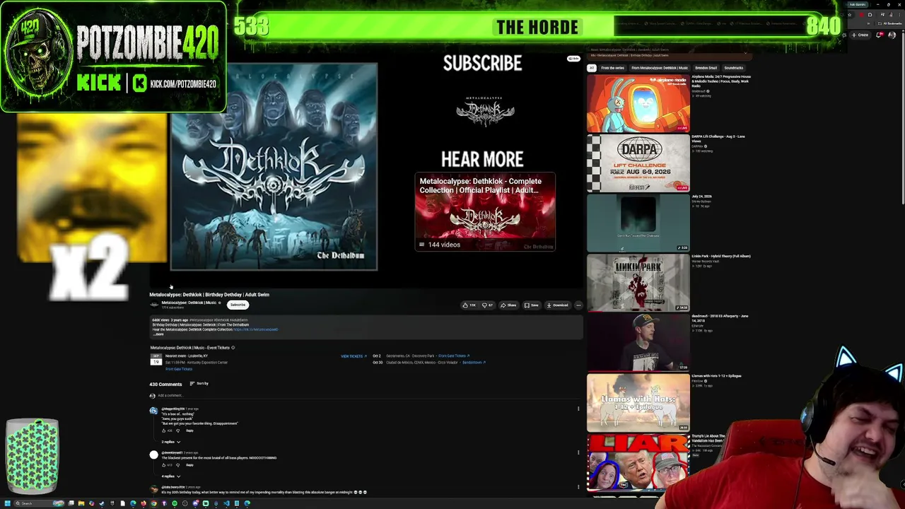Save the video to a playlist
905x509 pixels.
click(x=531, y=305)
